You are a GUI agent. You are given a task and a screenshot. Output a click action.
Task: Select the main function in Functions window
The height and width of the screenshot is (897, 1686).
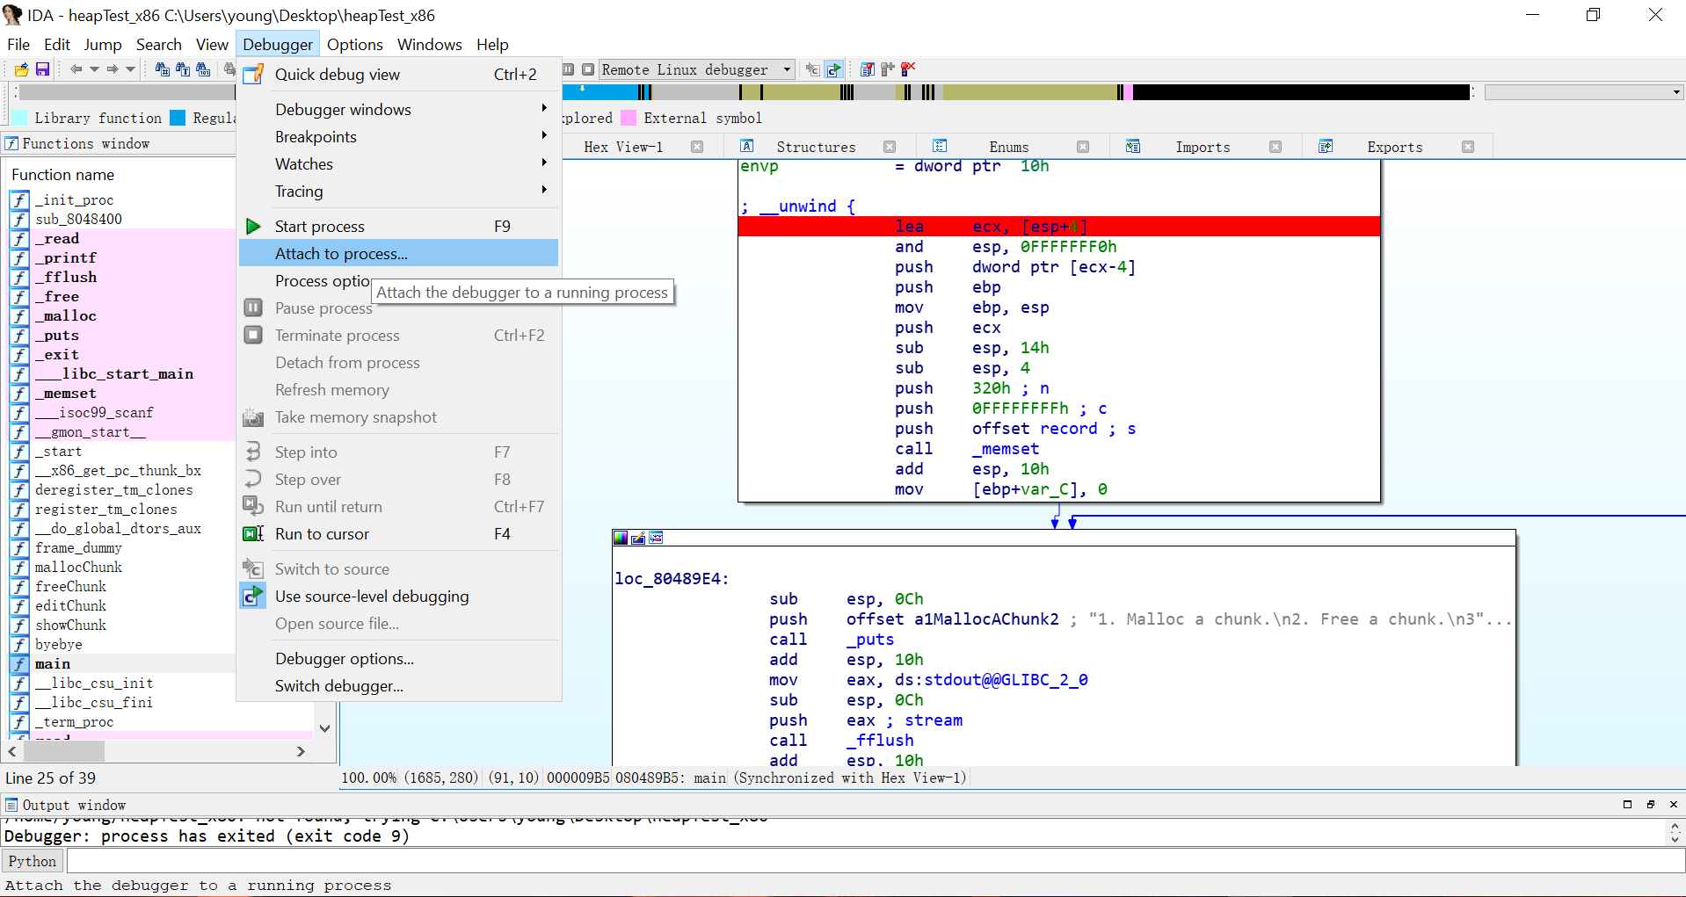click(x=53, y=663)
